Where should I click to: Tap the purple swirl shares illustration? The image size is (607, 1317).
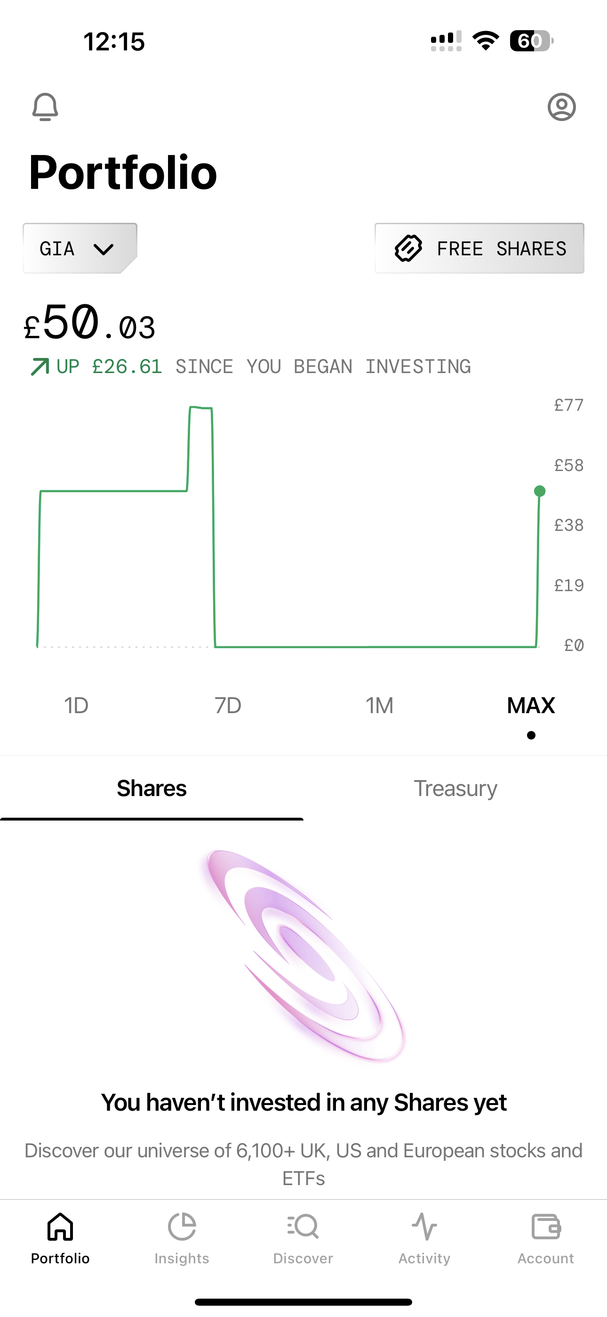pos(304,955)
